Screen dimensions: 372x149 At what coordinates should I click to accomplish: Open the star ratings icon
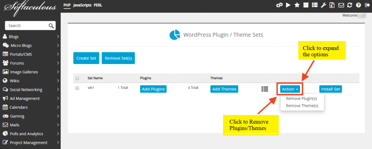point(297,5)
